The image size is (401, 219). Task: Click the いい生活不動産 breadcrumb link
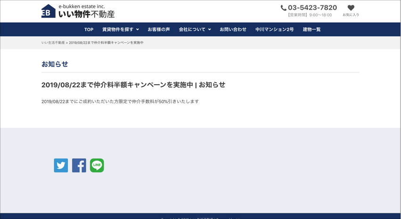(x=53, y=43)
